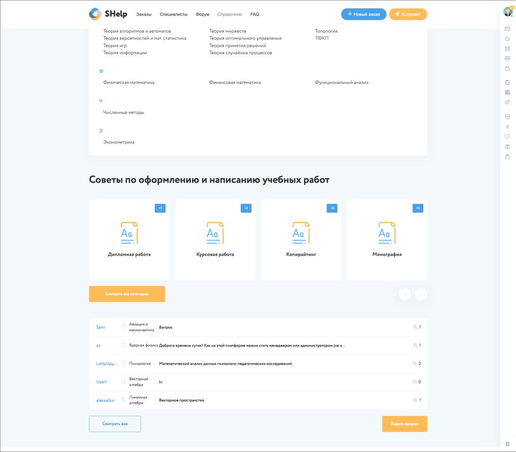Open the clipboard checklist icon in sidebar
The height and width of the screenshot is (452, 516).
tap(507, 82)
